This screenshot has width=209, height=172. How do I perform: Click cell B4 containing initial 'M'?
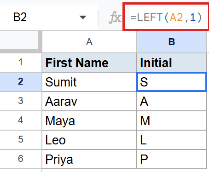(x=172, y=120)
